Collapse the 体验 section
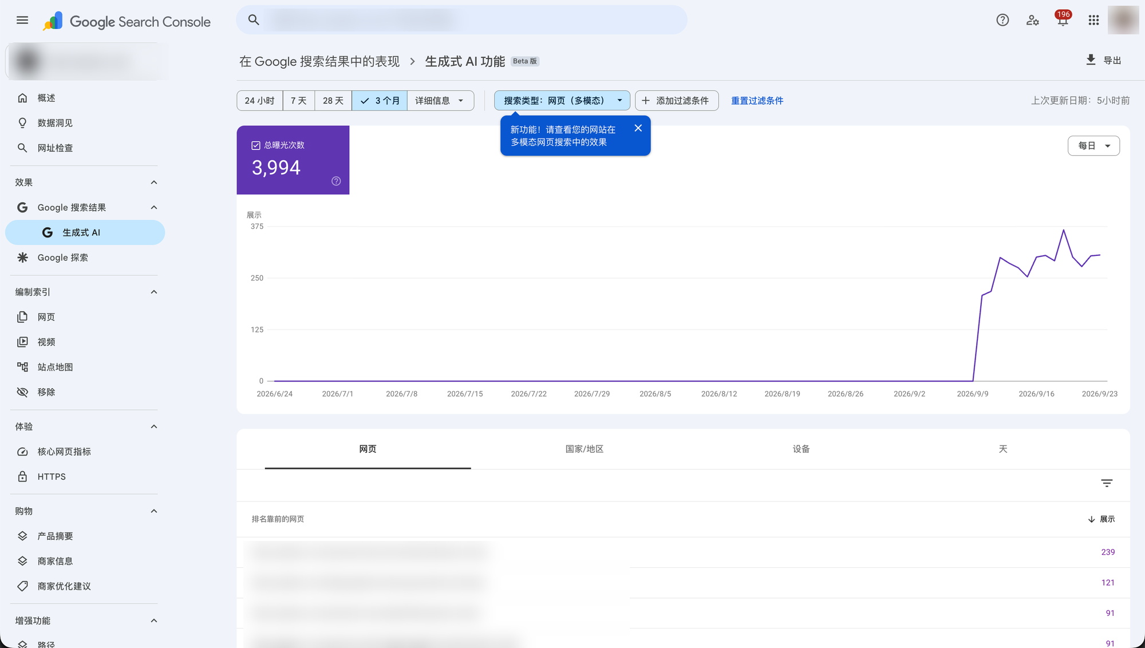Image resolution: width=1145 pixels, height=648 pixels. [153, 426]
